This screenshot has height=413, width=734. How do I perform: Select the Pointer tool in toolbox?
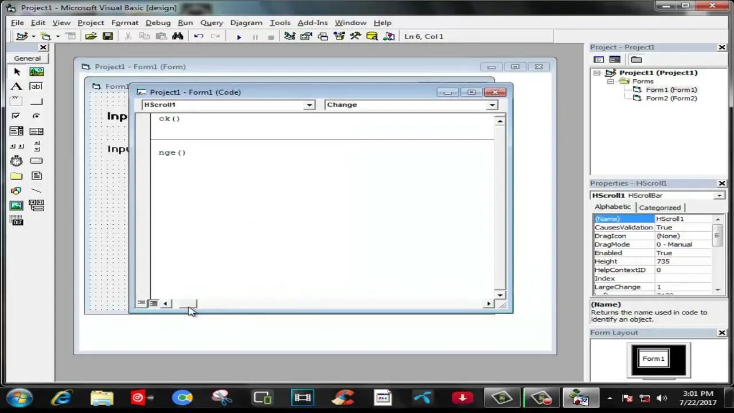point(17,72)
